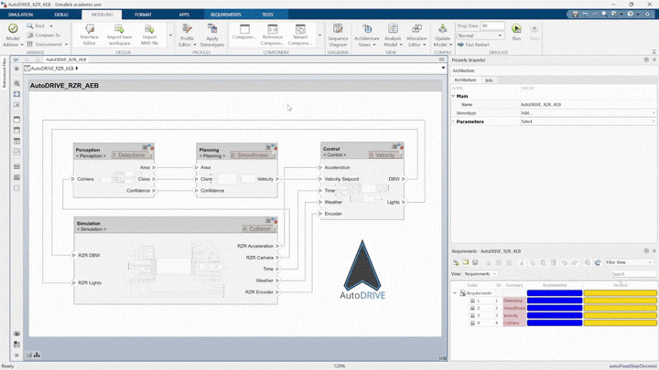Expand the palette double-chevron at bottom left
The image size is (659, 370).
pos(16,355)
